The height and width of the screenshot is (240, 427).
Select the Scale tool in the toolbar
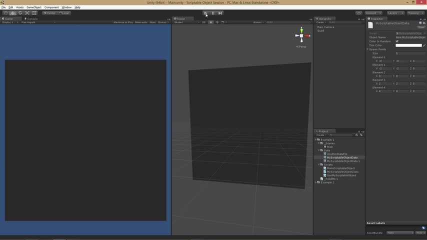tap(27, 13)
